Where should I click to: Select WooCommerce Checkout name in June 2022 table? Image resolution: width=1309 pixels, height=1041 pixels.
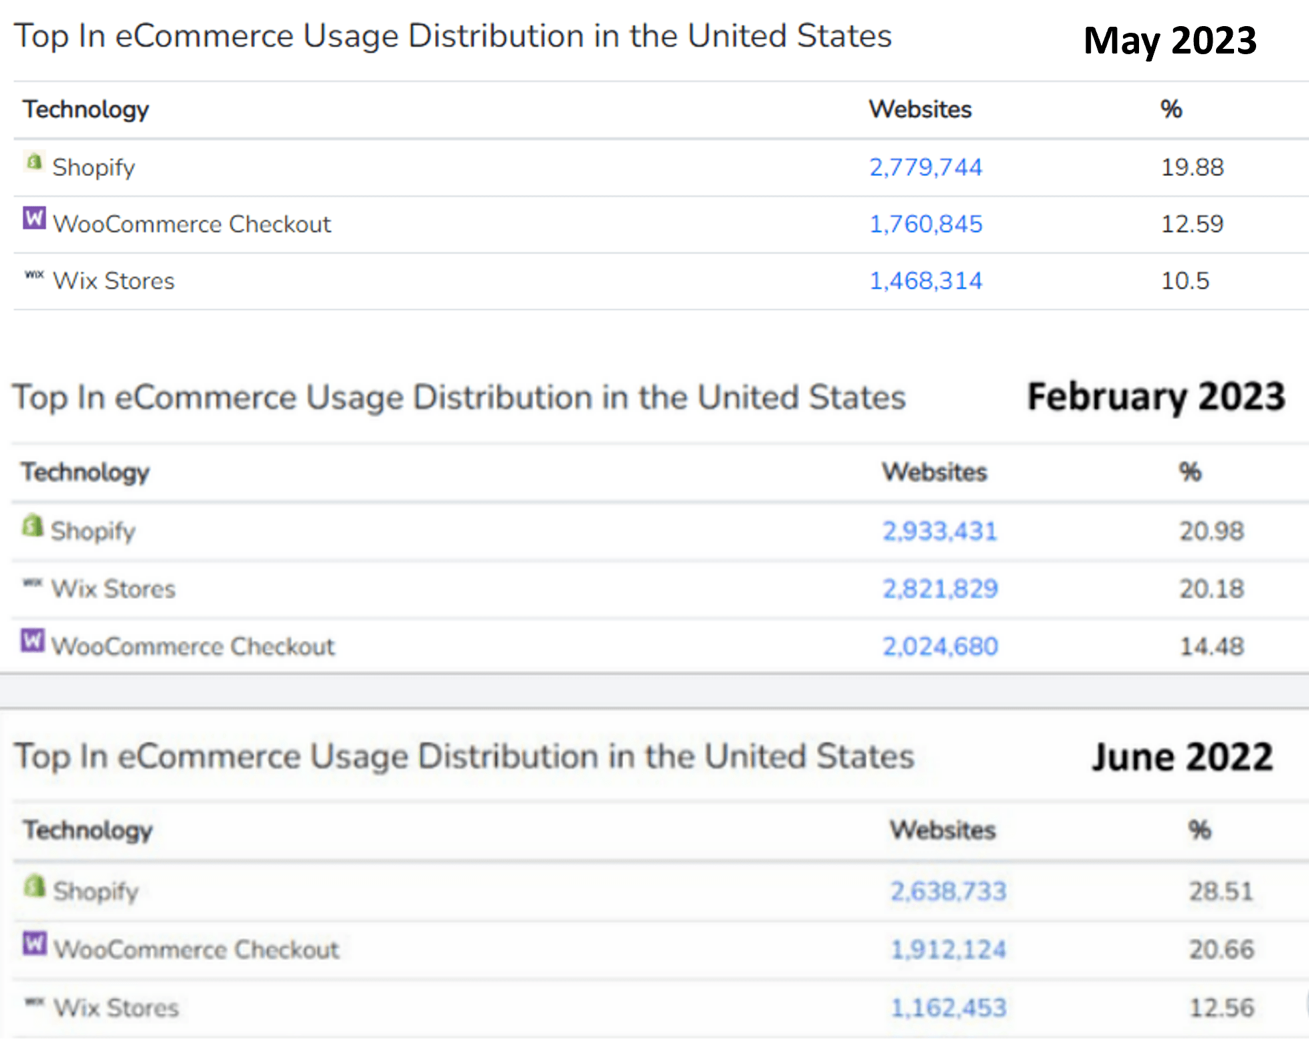pyautogui.click(x=197, y=949)
